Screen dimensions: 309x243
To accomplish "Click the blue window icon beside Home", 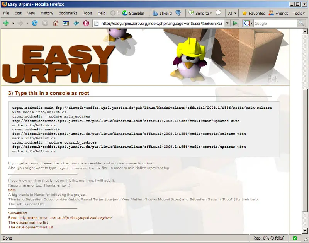I will point(66,23).
